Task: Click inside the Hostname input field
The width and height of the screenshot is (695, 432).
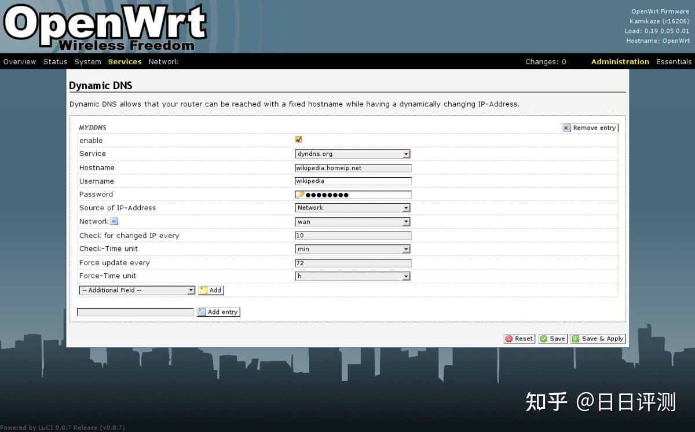Action: tap(353, 167)
